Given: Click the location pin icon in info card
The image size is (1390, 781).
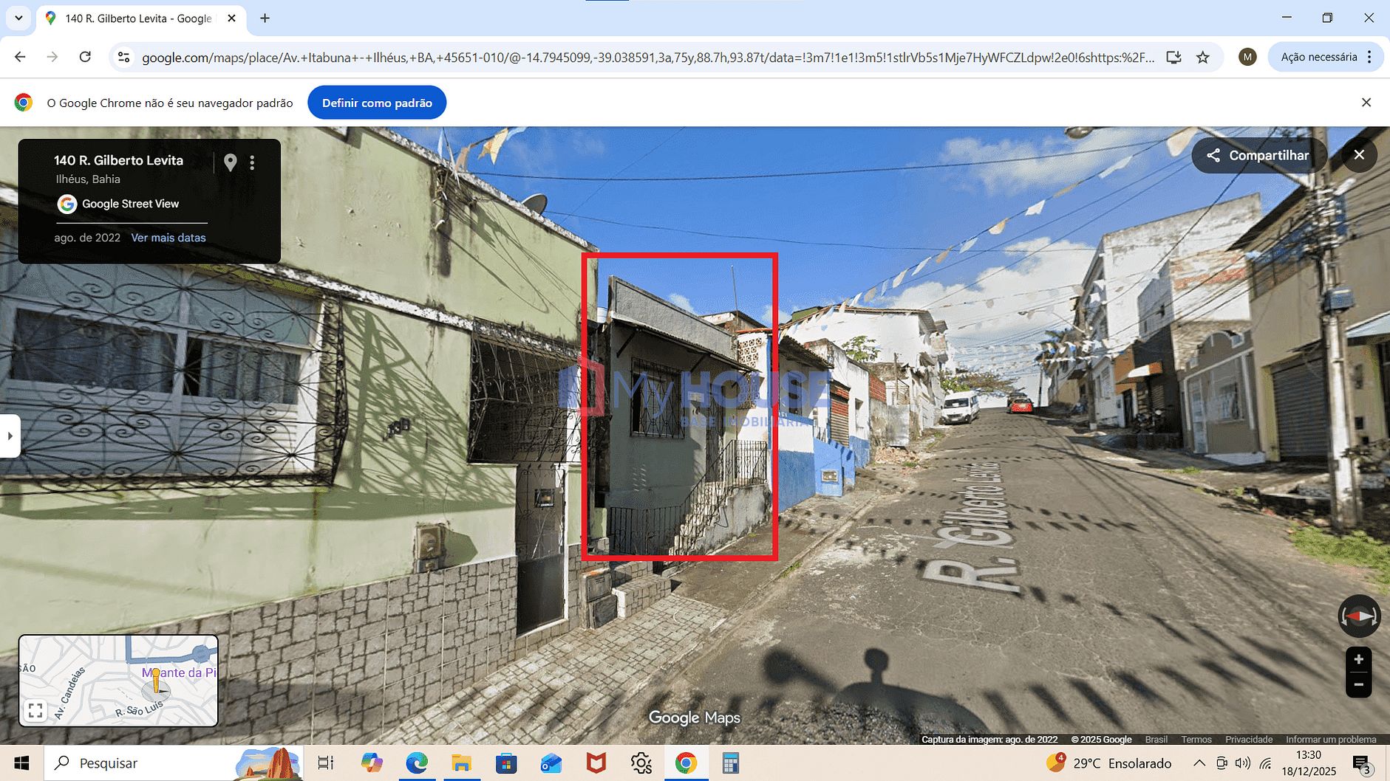Looking at the screenshot, I should [x=231, y=162].
